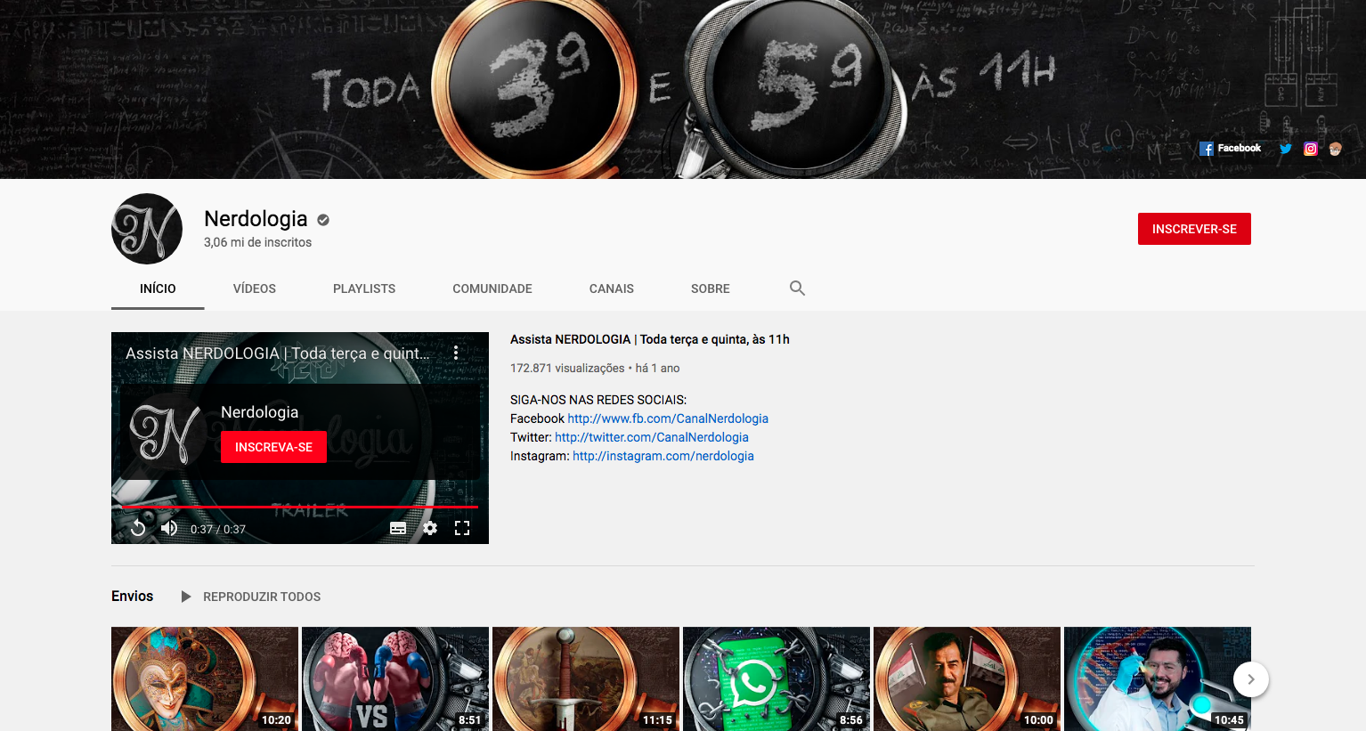
Task: Open the avatar icon link in the banner
Action: point(1335,149)
